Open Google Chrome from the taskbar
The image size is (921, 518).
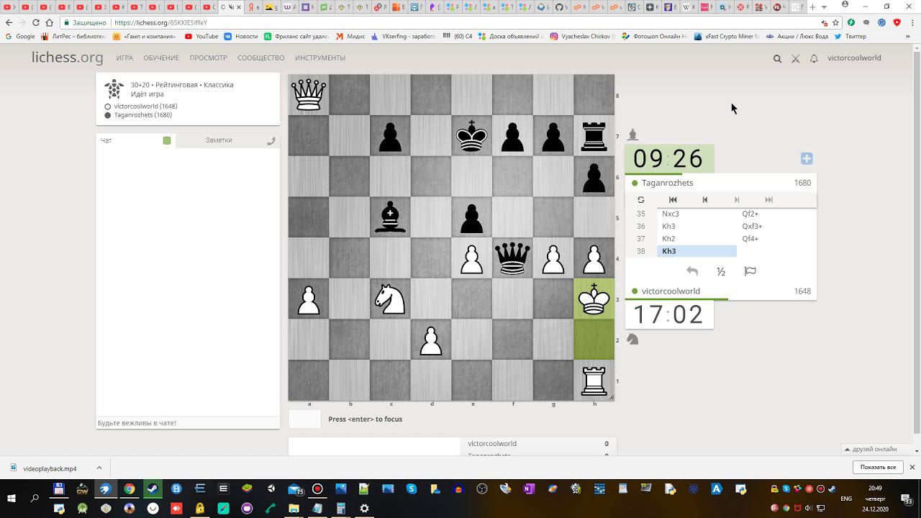coord(129,489)
